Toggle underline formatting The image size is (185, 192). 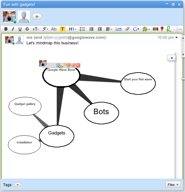point(20,29)
